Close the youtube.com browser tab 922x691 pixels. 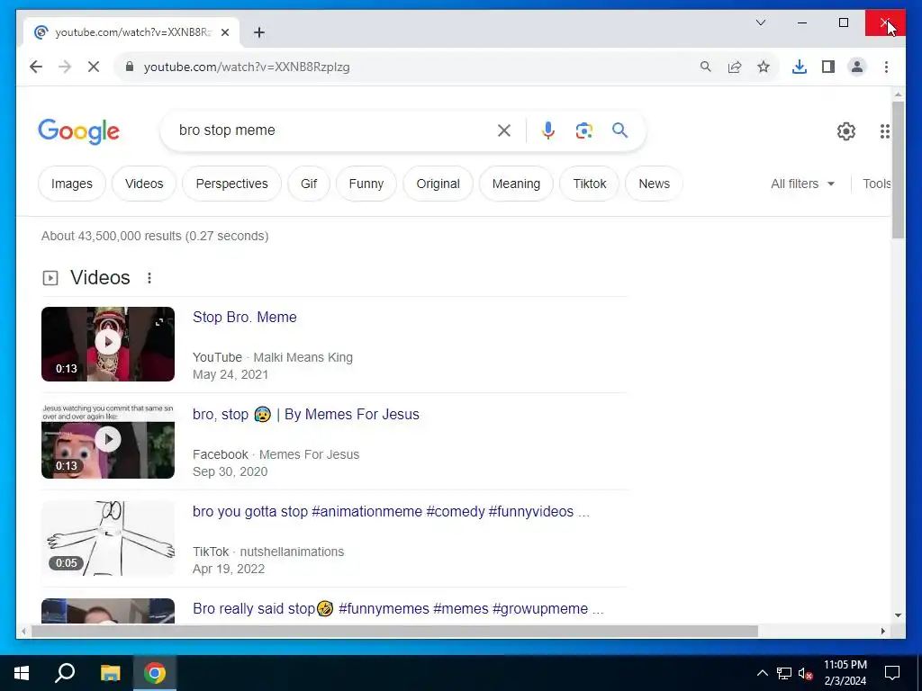[224, 32]
